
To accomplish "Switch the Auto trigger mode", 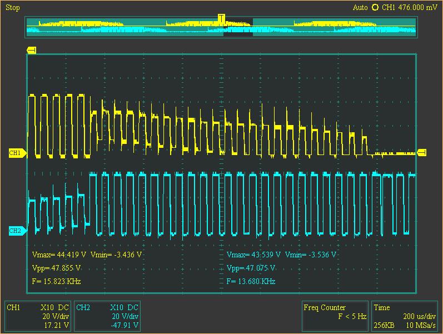I will tap(360, 7).
